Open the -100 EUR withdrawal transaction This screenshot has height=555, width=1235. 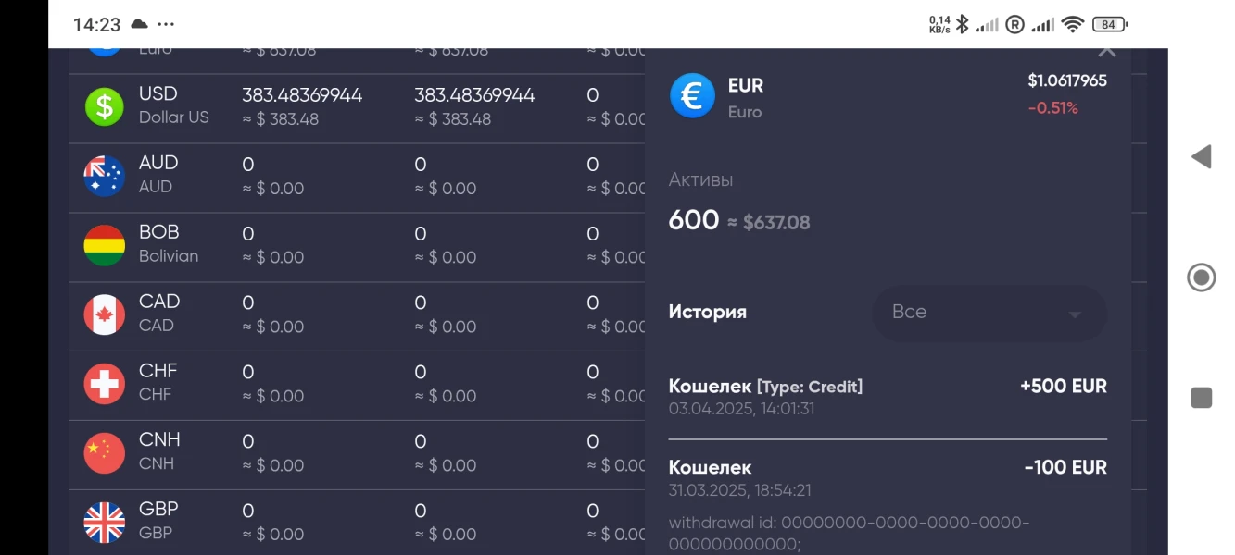(887, 477)
